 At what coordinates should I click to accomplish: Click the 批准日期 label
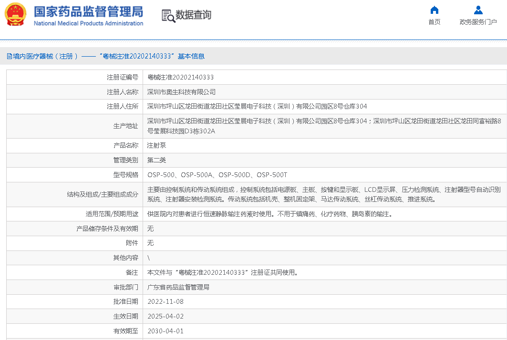(x=126, y=301)
